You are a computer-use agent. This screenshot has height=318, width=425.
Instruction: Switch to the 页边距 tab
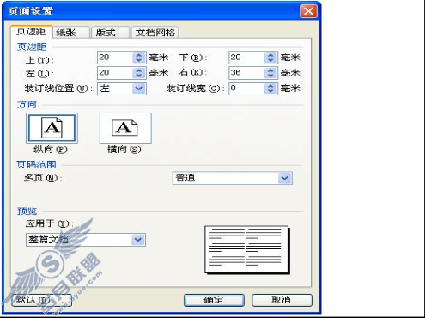click(x=31, y=32)
